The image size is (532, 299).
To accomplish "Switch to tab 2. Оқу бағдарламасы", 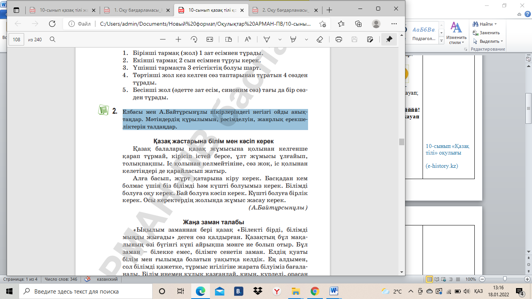I will click(285, 10).
